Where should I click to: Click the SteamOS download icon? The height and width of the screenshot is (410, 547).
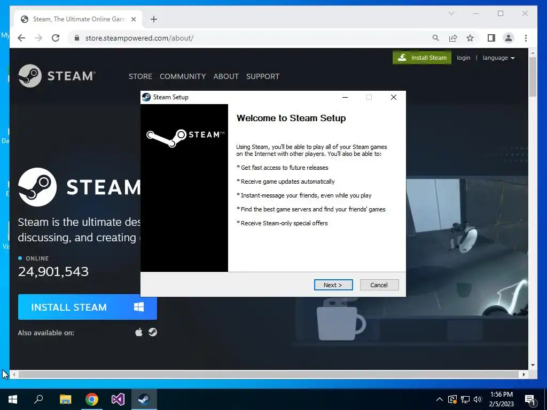pyautogui.click(x=153, y=332)
